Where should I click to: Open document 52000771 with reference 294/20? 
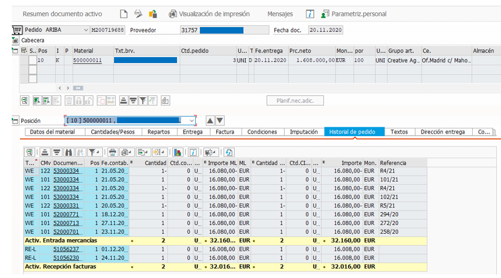tap(66, 214)
